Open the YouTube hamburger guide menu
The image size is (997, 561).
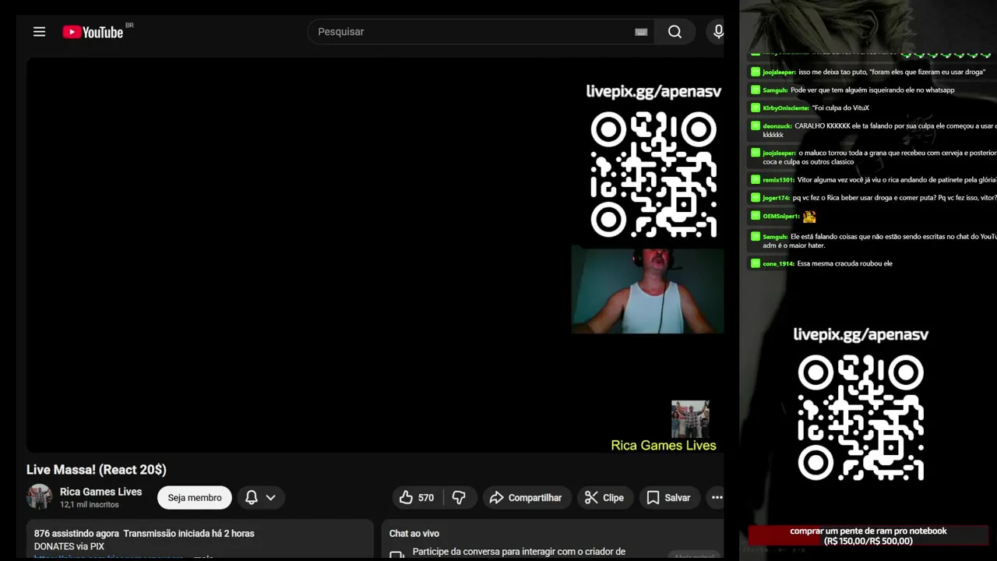click(x=39, y=32)
